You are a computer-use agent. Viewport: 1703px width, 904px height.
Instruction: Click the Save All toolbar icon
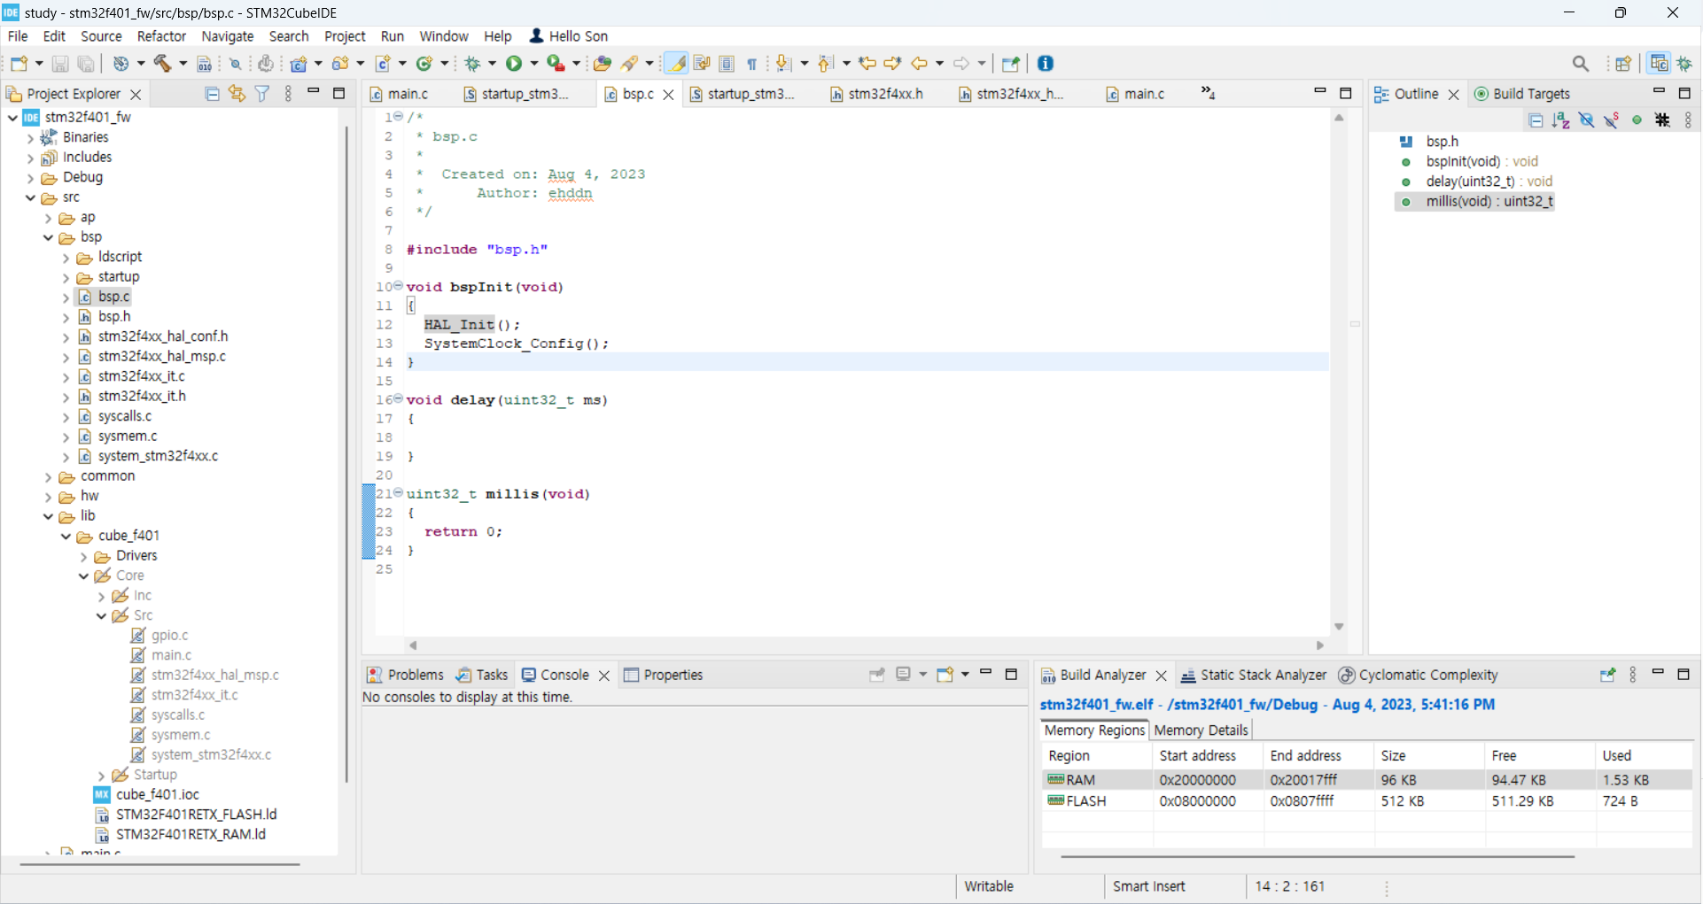[x=86, y=64]
